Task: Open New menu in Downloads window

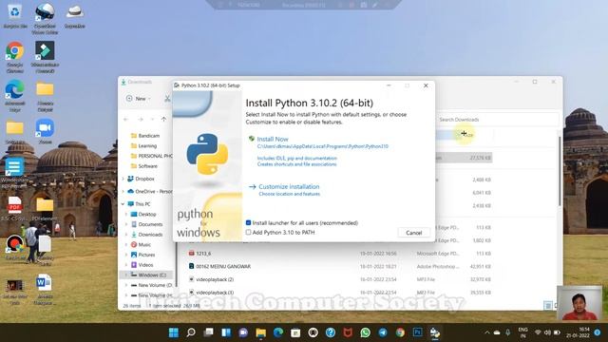Action: click(x=139, y=99)
